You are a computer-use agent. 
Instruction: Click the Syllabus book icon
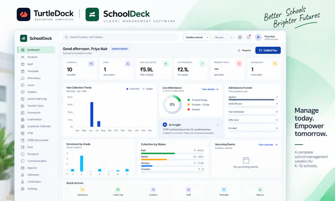23,92
